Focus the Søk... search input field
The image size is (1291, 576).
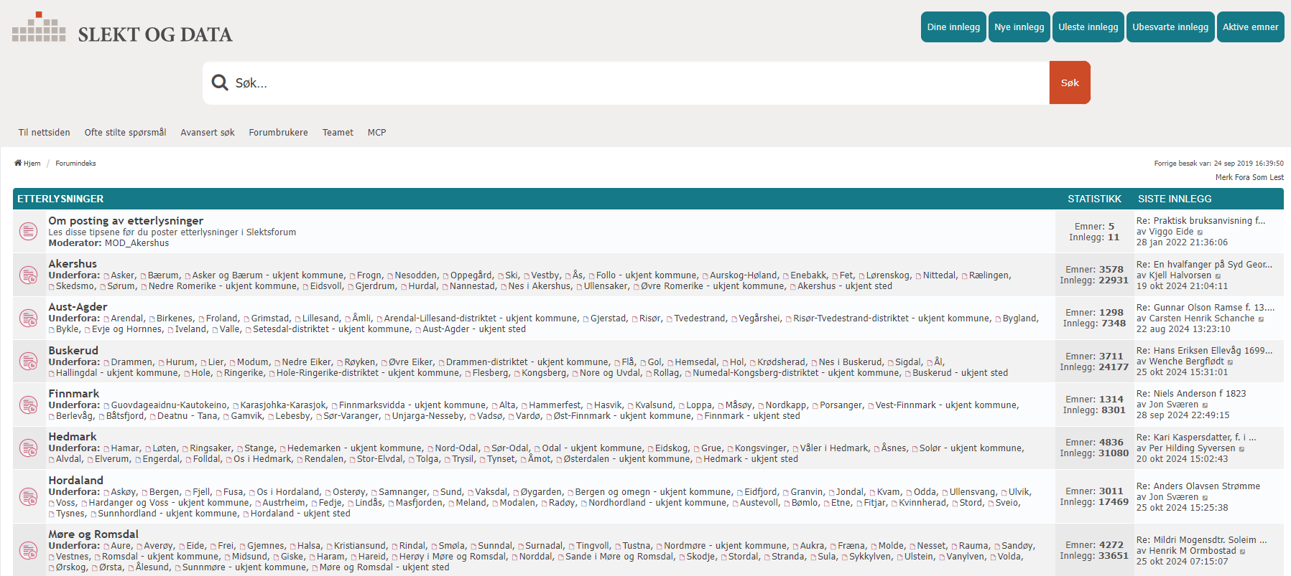(639, 83)
